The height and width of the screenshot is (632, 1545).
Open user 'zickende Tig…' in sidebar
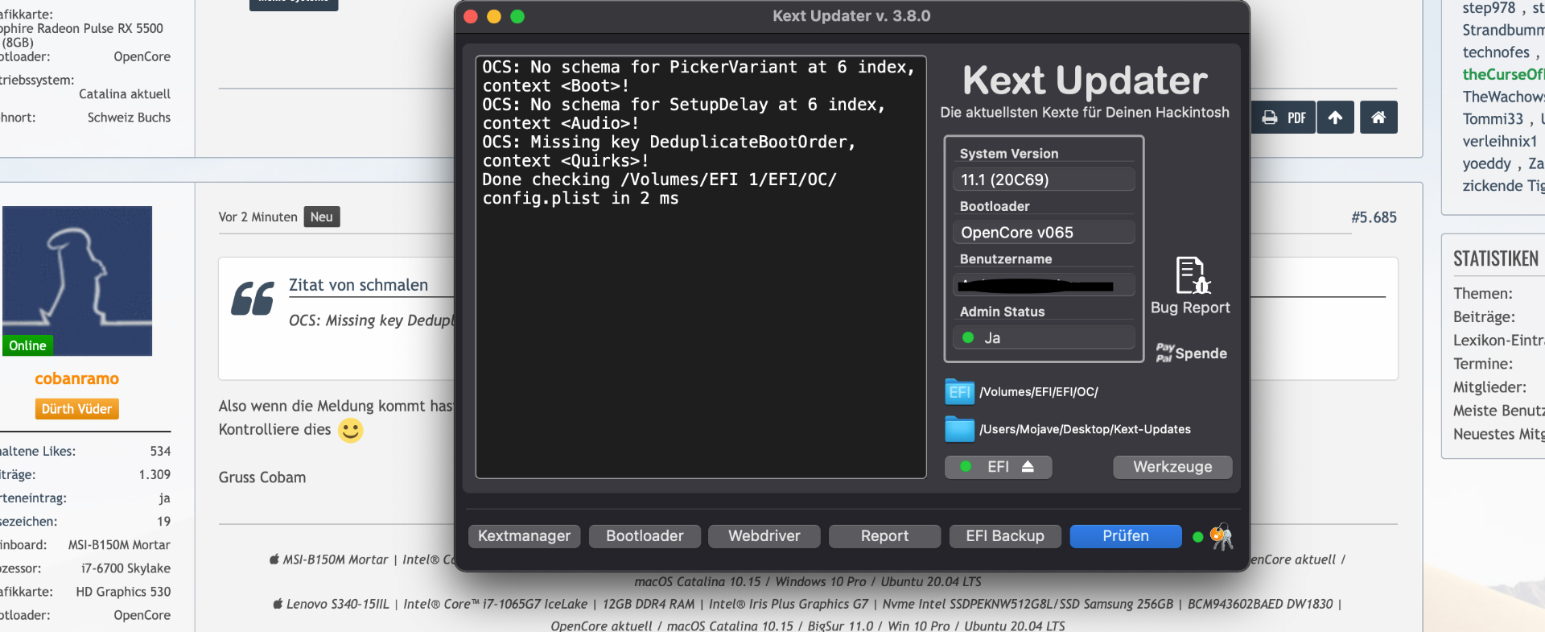coord(1503,186)
